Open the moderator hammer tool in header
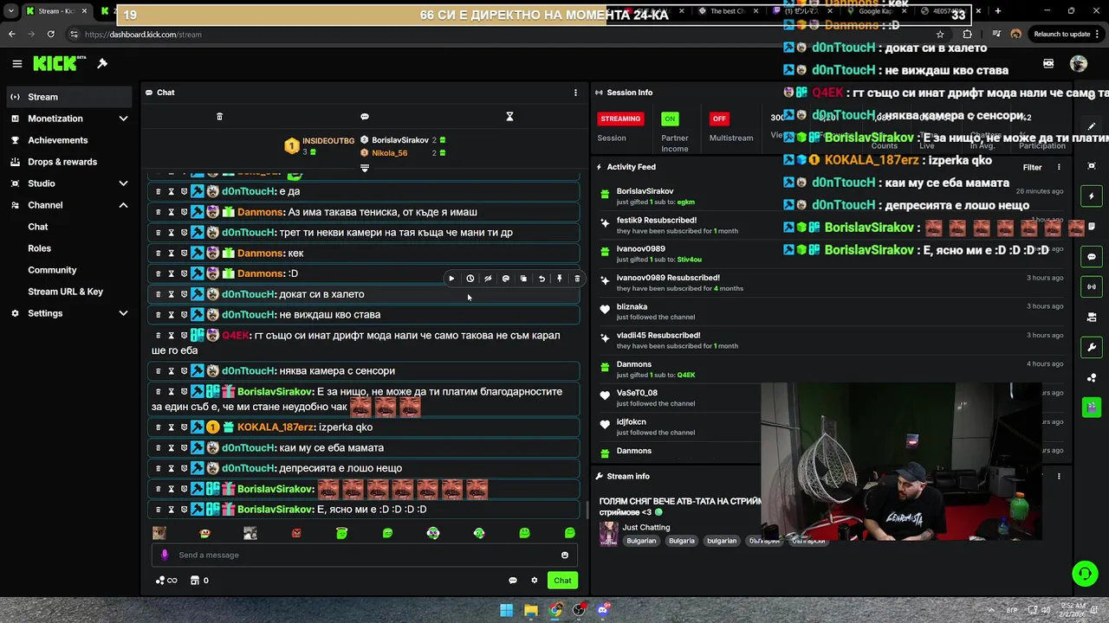Screen dimensions: 1109x623 point(102,63)
